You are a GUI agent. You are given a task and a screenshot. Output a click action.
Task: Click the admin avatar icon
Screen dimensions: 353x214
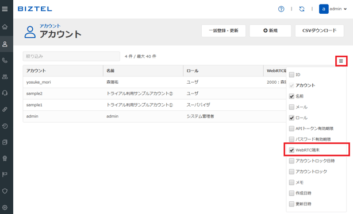tap(324, 9)
